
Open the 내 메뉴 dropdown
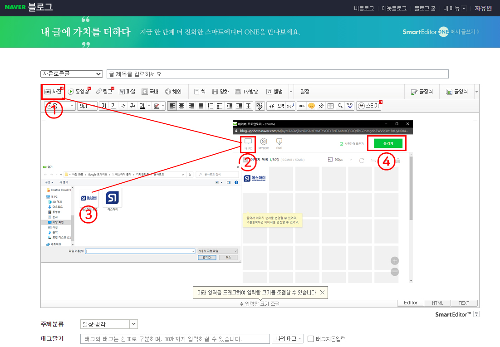(454, 8)
